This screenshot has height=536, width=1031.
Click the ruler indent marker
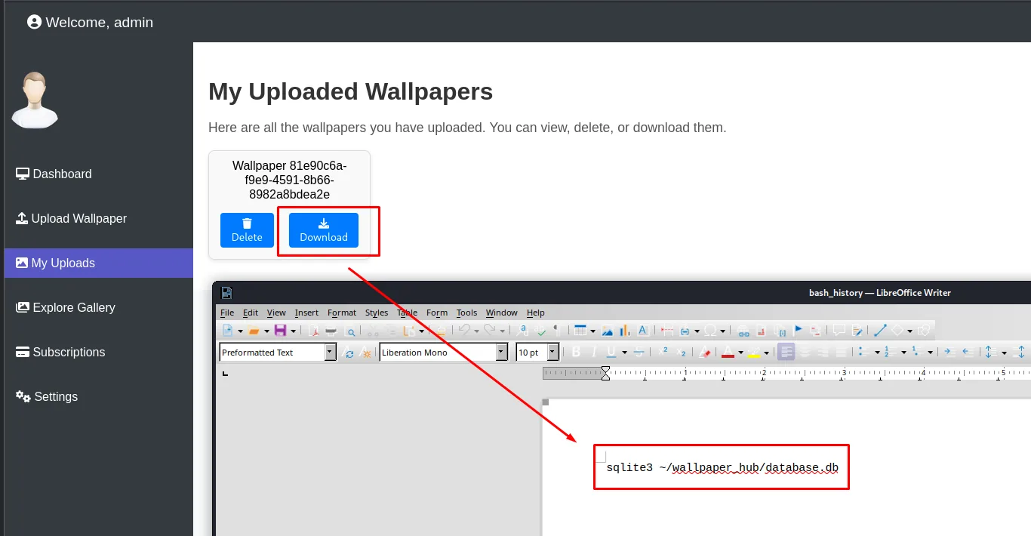pyautogui.click(x=605, y=373)
